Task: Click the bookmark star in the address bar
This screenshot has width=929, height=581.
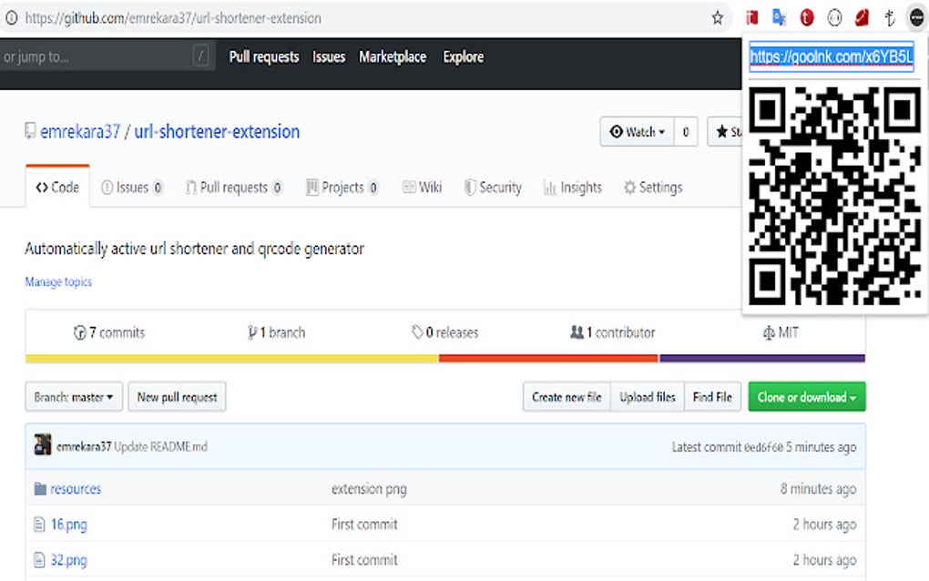Action: pyautogui.click(x=718, y=17)
